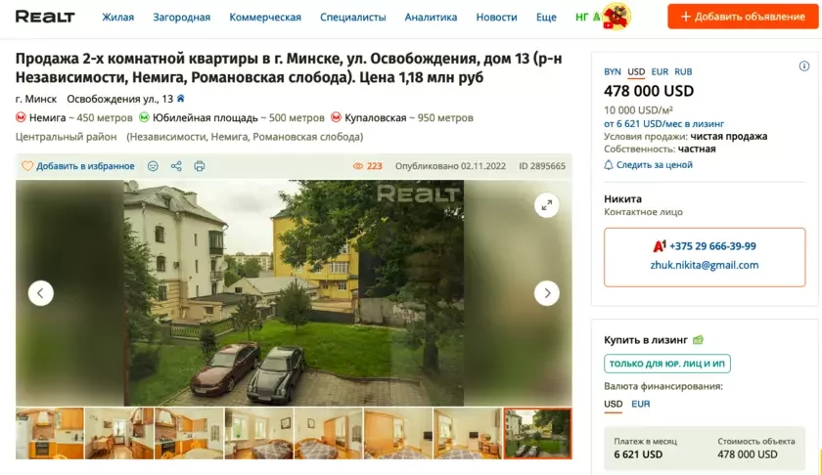Open the first kitchen thumbnail photo
Image resolution: width=822 pixels, height=475 pixels.
coord(50,433)
